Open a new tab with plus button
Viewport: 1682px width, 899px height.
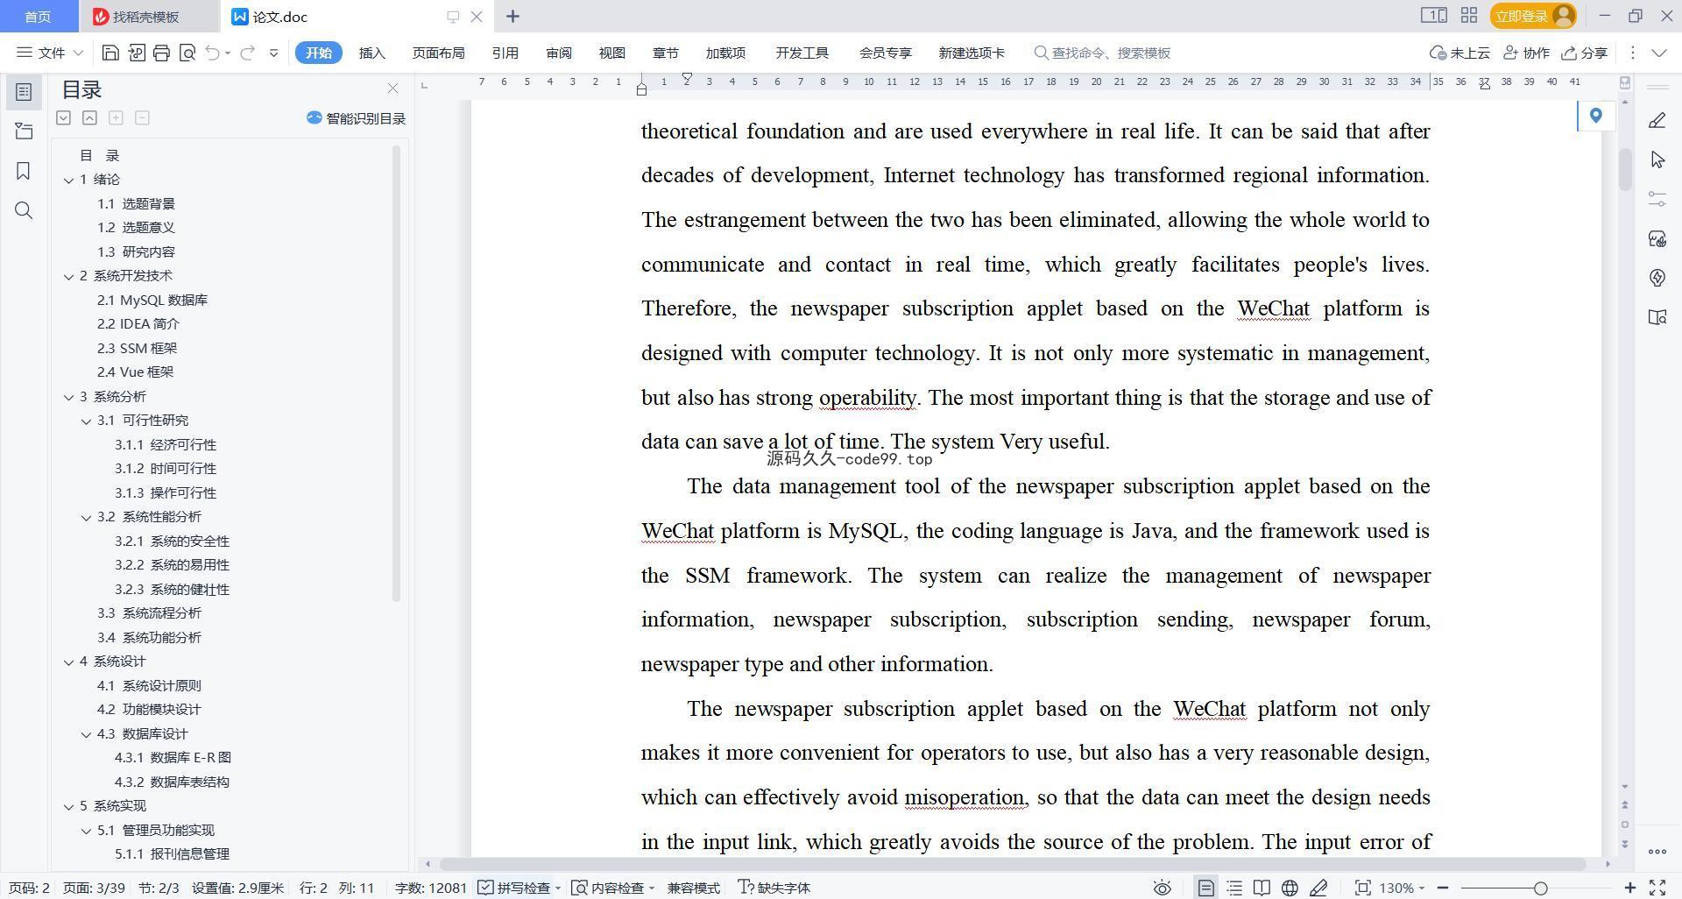512,16
